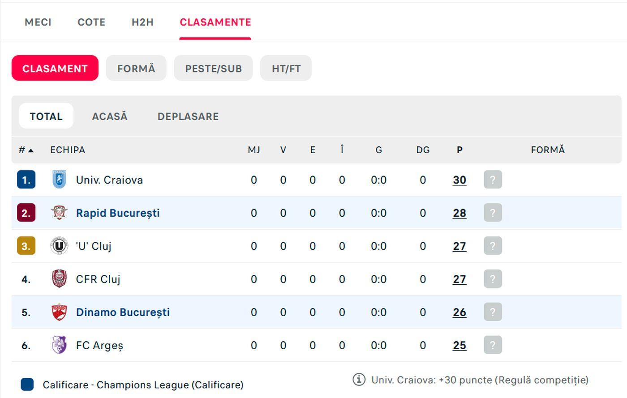Viewport: 627px width, 398px height.
Task: Open the COTE tab
Action: click(x=91, y=22)
